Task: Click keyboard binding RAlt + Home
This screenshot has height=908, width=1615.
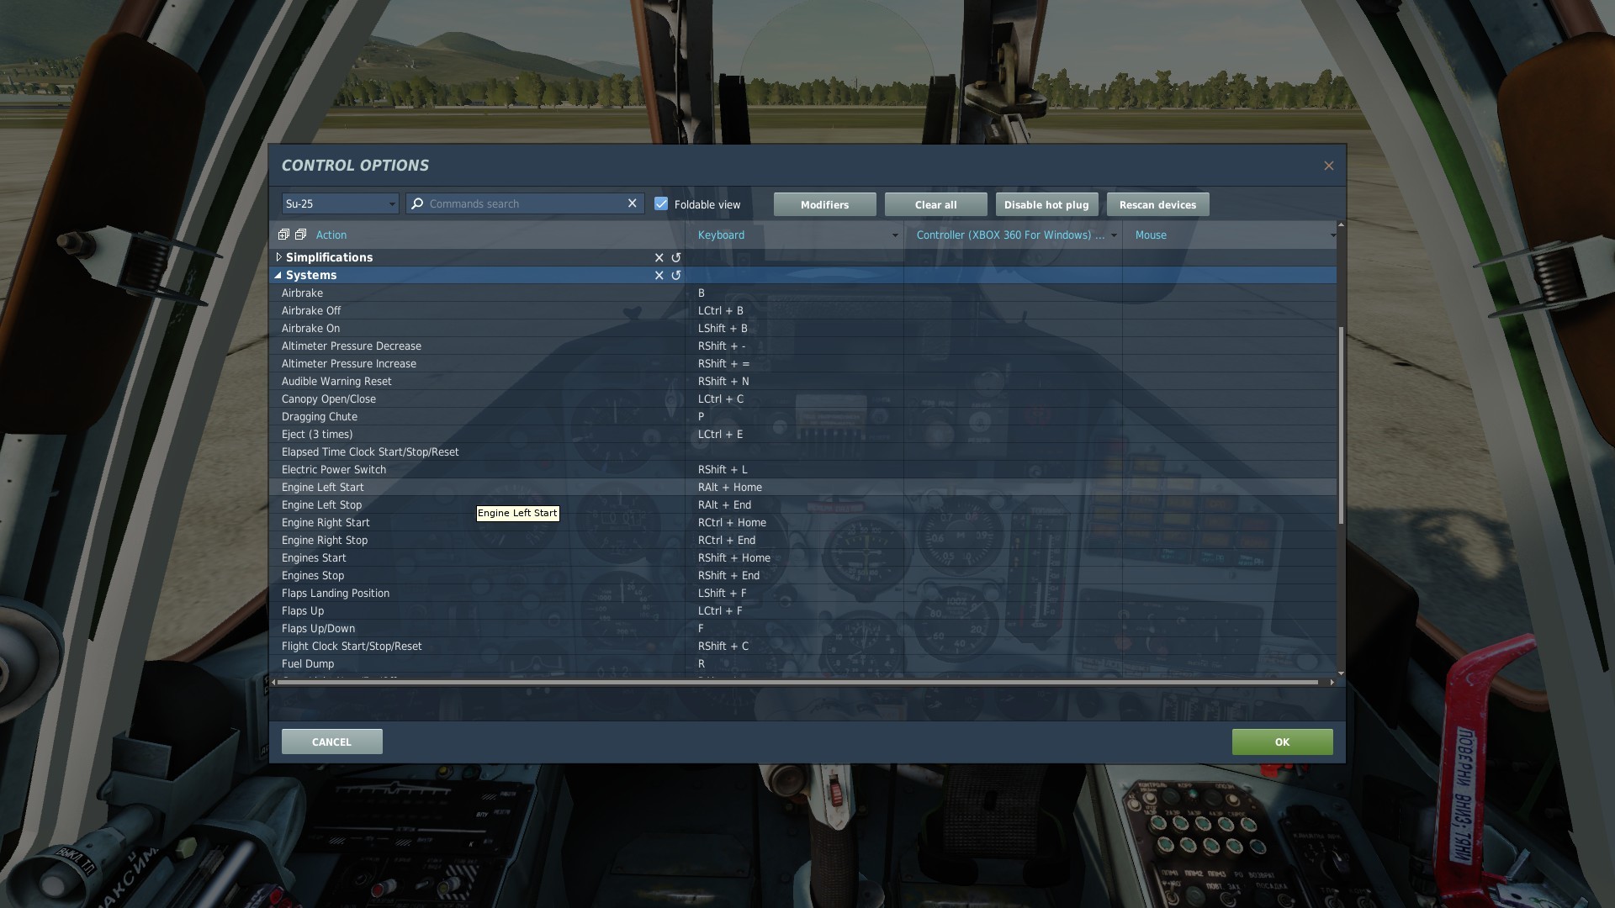Action: coord(730,487)
